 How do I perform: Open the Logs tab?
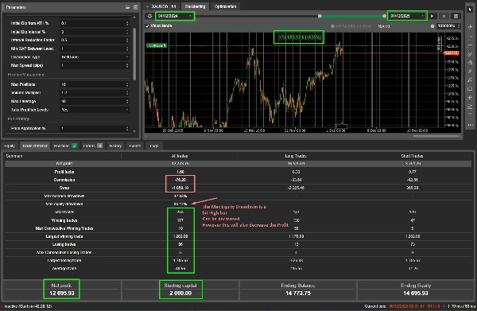pos(154,146)
